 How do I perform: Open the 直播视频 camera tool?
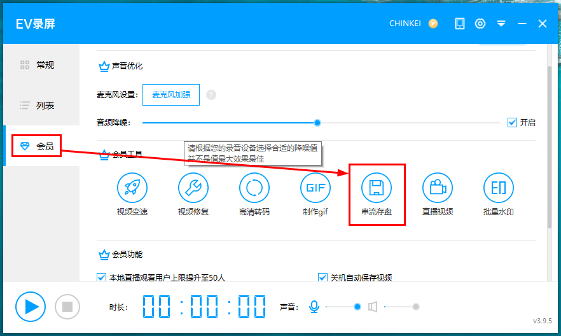click(x=438, y=188)
